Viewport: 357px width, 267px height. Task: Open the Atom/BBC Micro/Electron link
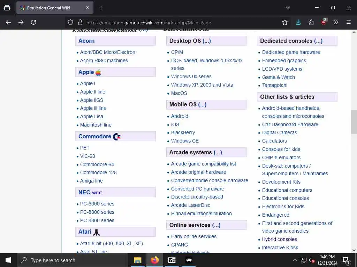pos(107,52)
